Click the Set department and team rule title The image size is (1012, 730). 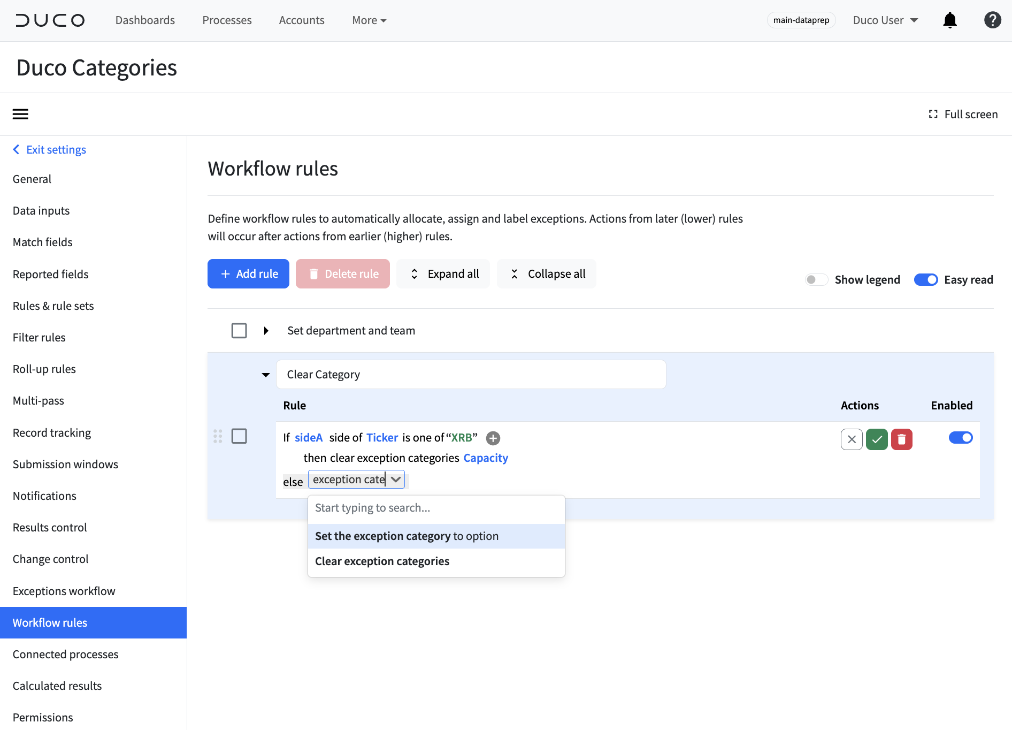[351, 331]
